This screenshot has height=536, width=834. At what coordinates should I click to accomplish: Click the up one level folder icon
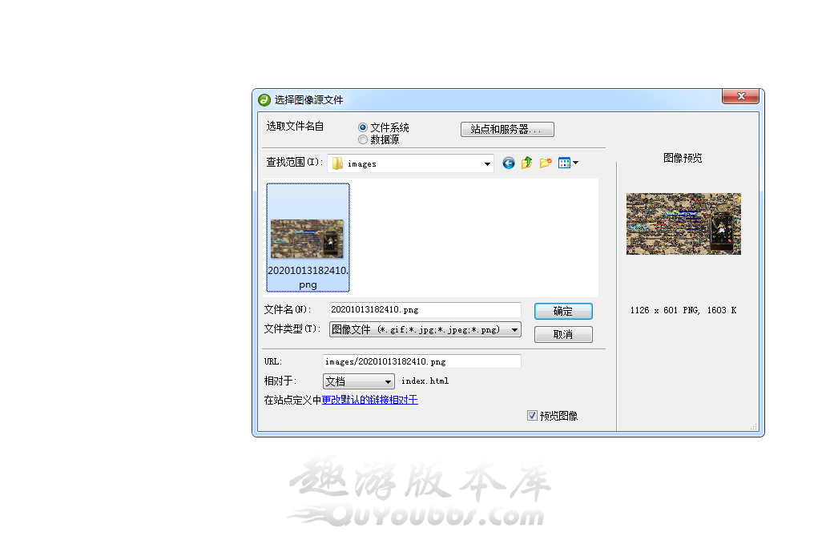[x=527, y=163]
